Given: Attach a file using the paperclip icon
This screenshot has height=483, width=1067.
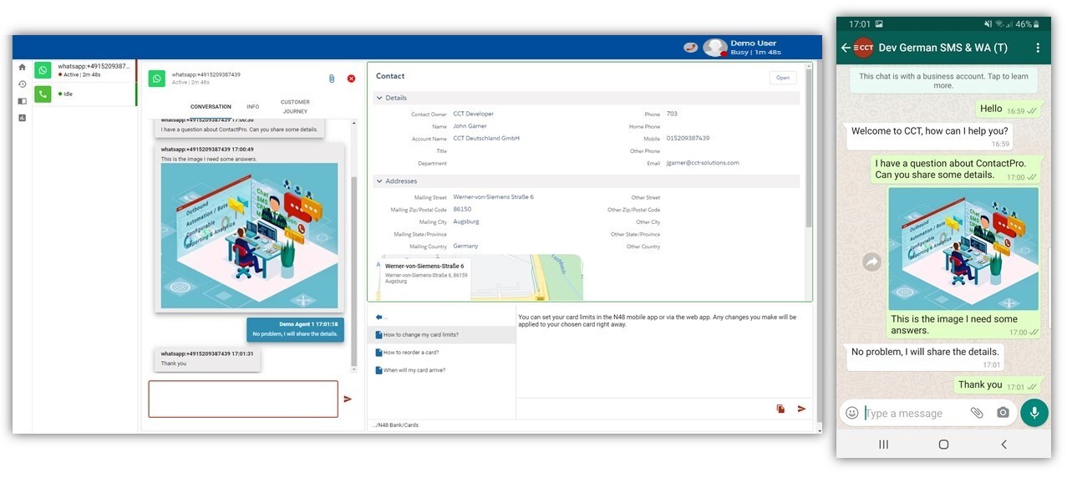Looking at the screenshot, I should click(x=331, y=79).
